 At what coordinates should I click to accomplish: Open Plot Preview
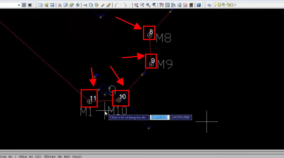coord(65,5)
